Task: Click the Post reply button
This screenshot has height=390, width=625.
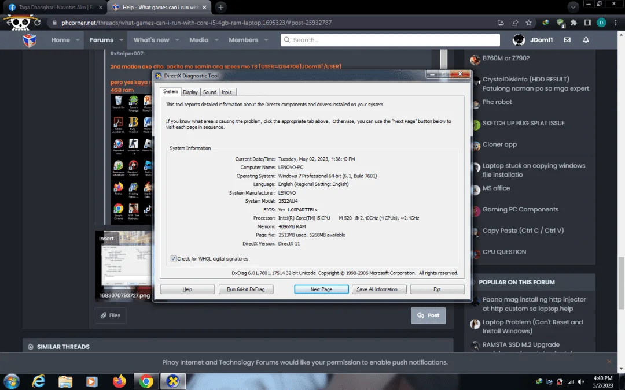Action: pos(428,315)
